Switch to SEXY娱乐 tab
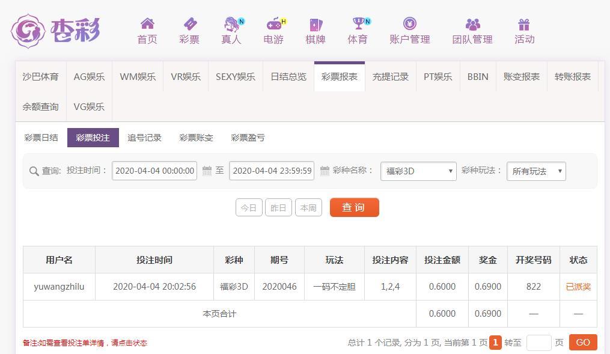 click(236, 77)
